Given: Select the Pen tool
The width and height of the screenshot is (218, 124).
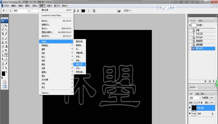Looking at the screenshot, I should (x=3, y=55).
